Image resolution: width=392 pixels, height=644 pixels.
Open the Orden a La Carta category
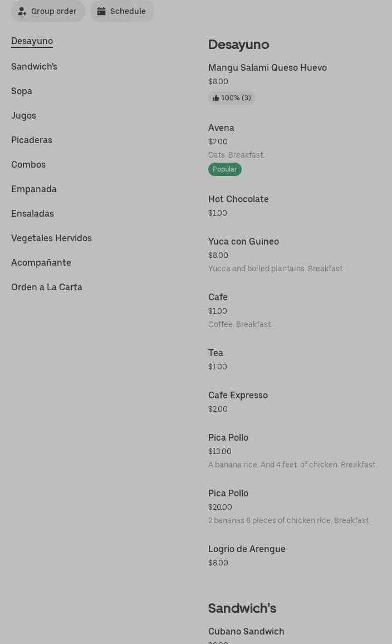[x=47, y=287]
